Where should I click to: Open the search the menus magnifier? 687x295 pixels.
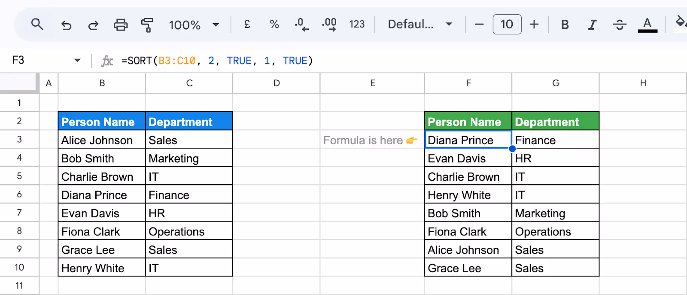(37, 24)
